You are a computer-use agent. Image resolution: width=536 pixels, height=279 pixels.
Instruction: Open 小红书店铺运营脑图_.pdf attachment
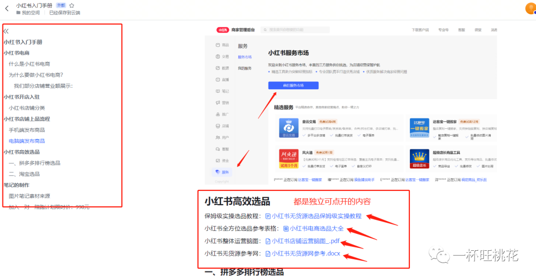point(306,241)
